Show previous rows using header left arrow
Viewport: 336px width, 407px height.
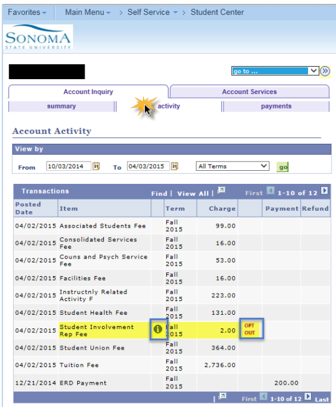coord(271,191)
